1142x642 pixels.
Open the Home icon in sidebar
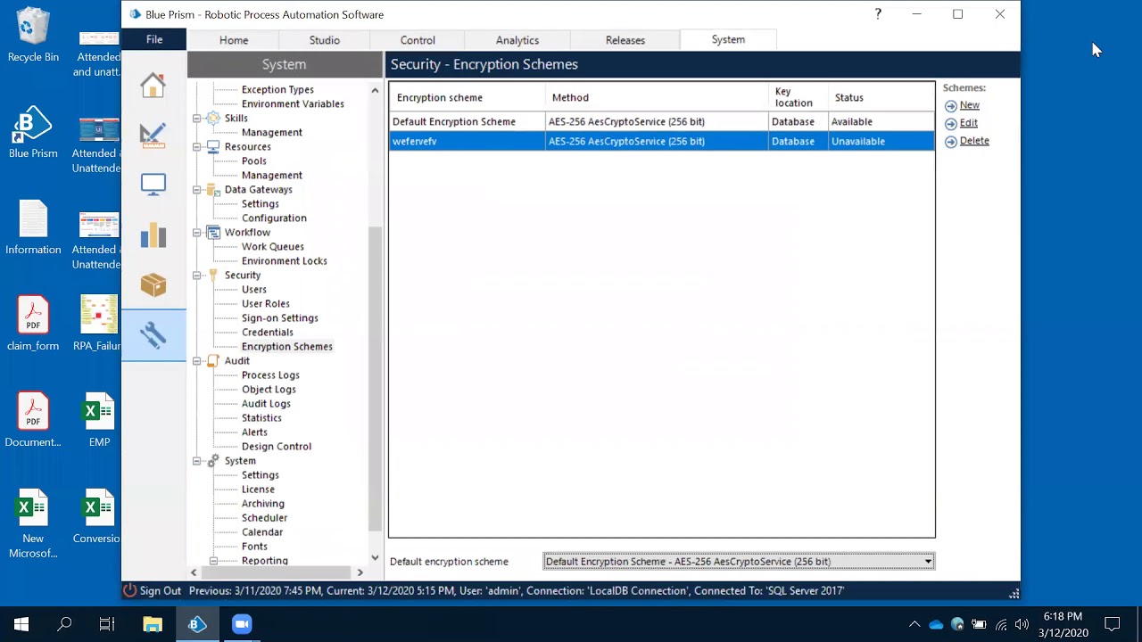coord(153,85)
